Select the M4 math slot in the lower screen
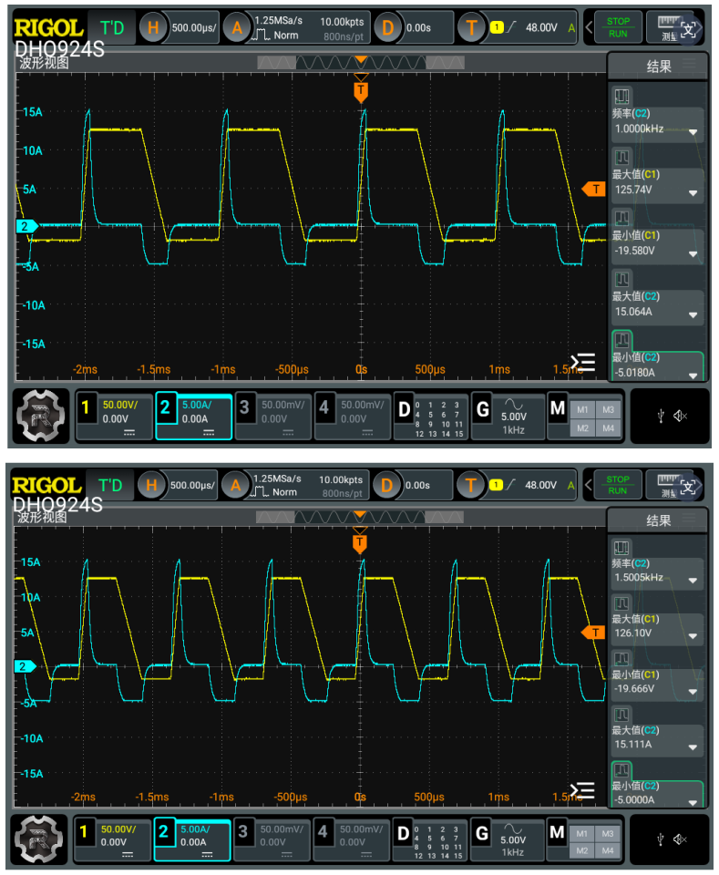This screenshot has width=719, height=875. (608, 851)
